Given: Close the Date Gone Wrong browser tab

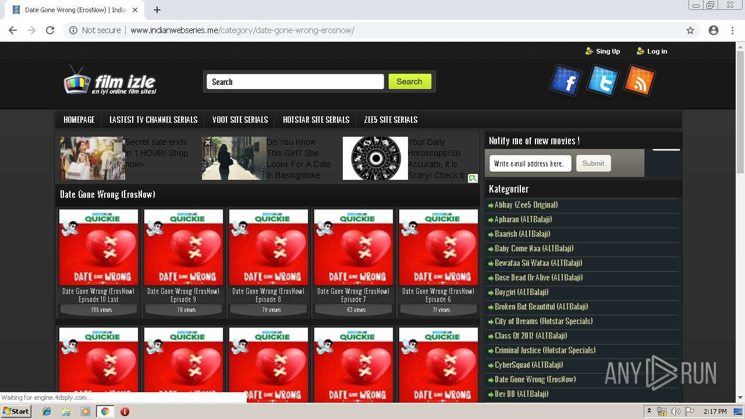Looking at the screenshot, I should pyautogui.click(x=135, y=10).
